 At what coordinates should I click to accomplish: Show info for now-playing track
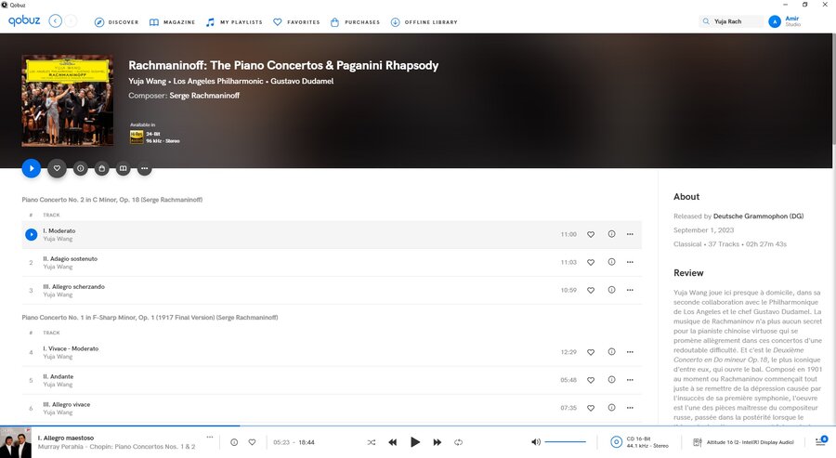point(234,442)
